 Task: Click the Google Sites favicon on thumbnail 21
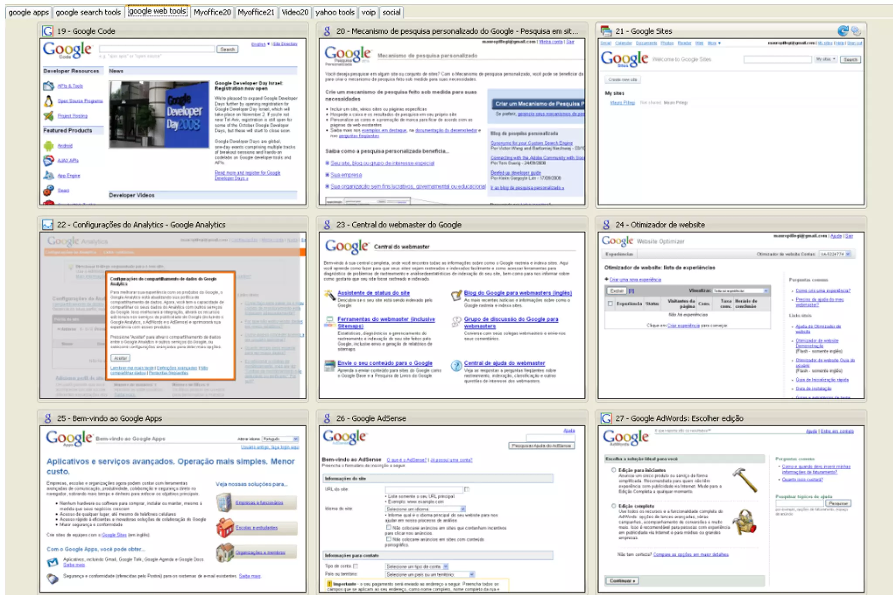[x=606, y=31]
